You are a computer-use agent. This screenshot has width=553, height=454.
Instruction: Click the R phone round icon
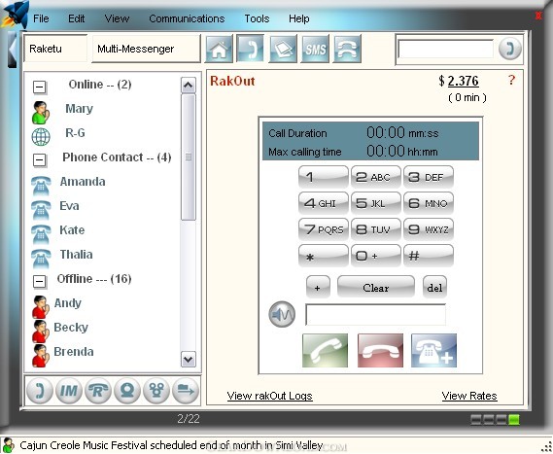(98, 391)
